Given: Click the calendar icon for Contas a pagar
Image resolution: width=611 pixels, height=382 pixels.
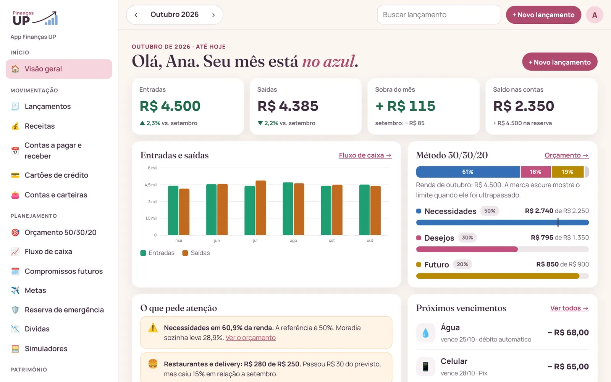Looking at the screenshot, I should coord(15,151).
